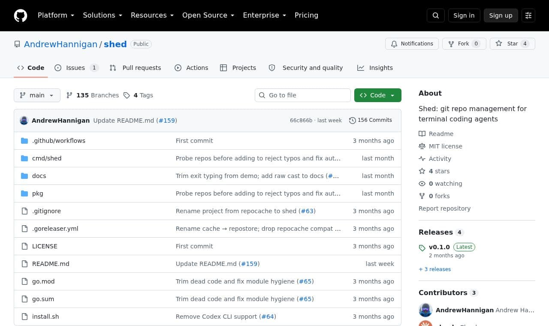Open the Activity link with pulse icon
549x326 pixels.
pos(435,159)
